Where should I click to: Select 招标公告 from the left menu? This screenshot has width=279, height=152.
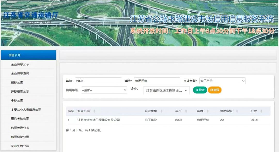click(x=17, y=82)
